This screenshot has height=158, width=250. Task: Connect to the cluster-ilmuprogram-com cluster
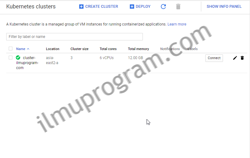point(214,58)
